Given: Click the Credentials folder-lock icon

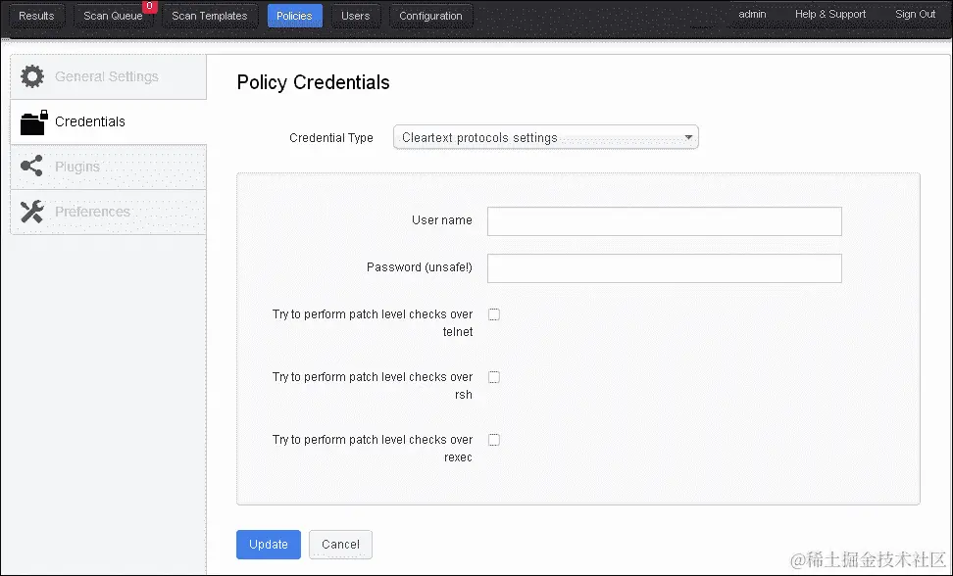Looking at the screenshot, I should click(34, 122).
